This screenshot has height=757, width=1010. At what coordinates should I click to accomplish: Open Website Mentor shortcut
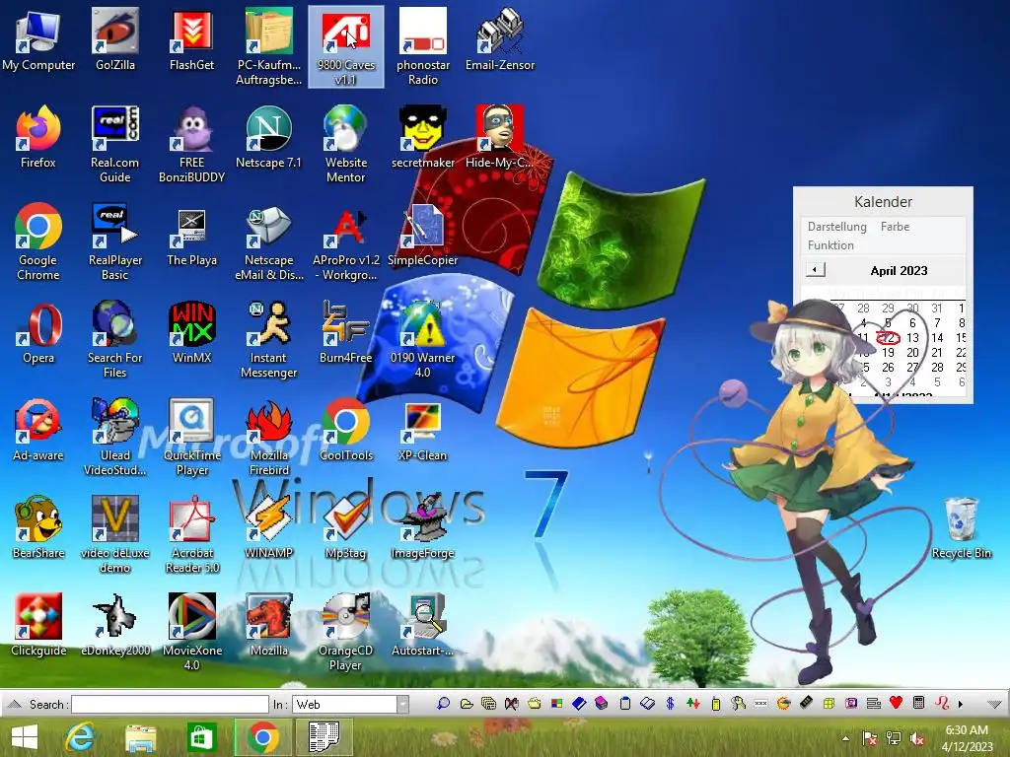[346, 144]
